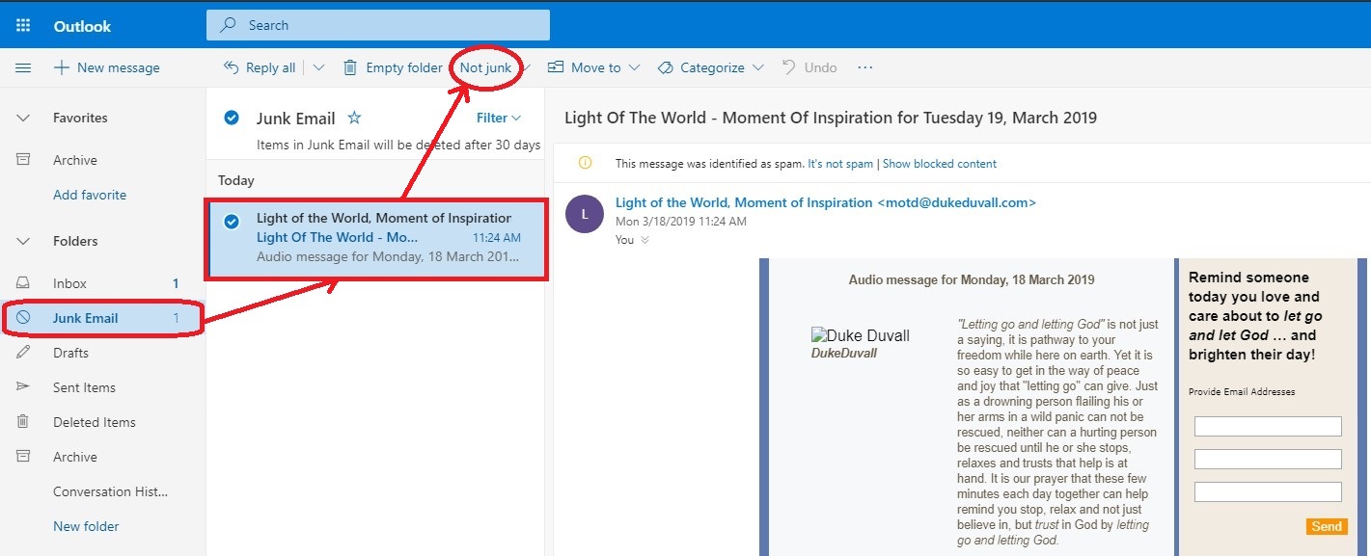The height and width of the screenshot is (556, 1371).
Task: Click the search magnifier icon
Action: click(229, 26)
